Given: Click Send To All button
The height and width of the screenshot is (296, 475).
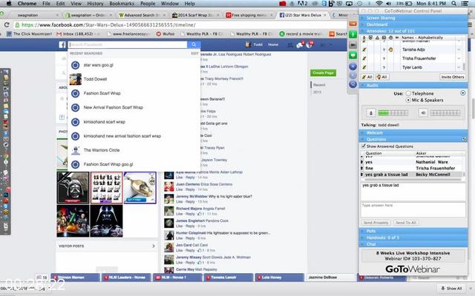Looking at the screenshot, I should 406,223.
